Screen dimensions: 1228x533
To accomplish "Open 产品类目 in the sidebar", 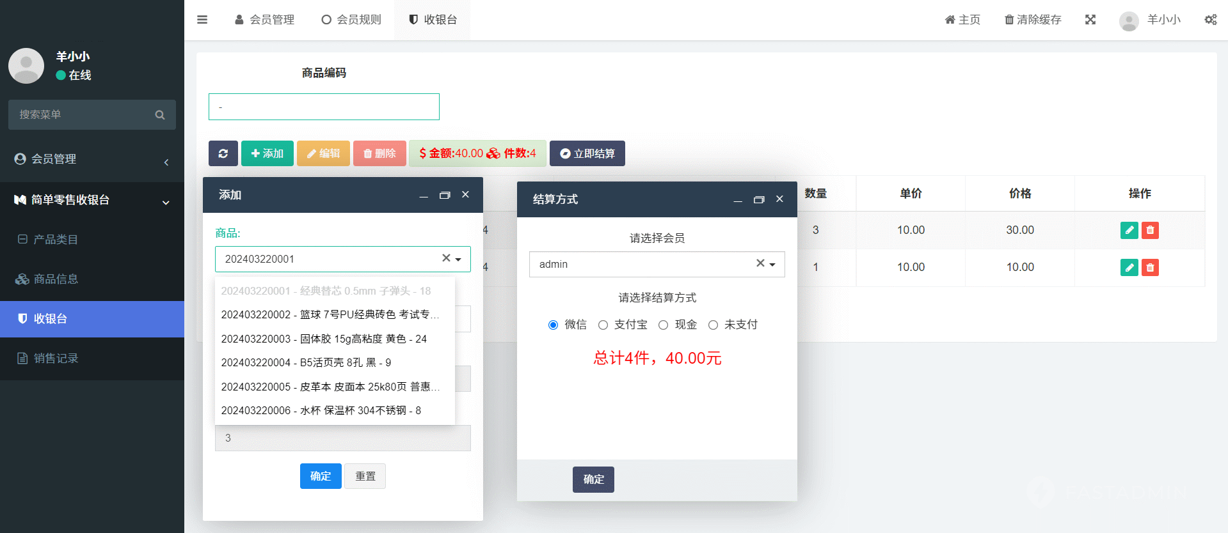I will pos(92,240).
